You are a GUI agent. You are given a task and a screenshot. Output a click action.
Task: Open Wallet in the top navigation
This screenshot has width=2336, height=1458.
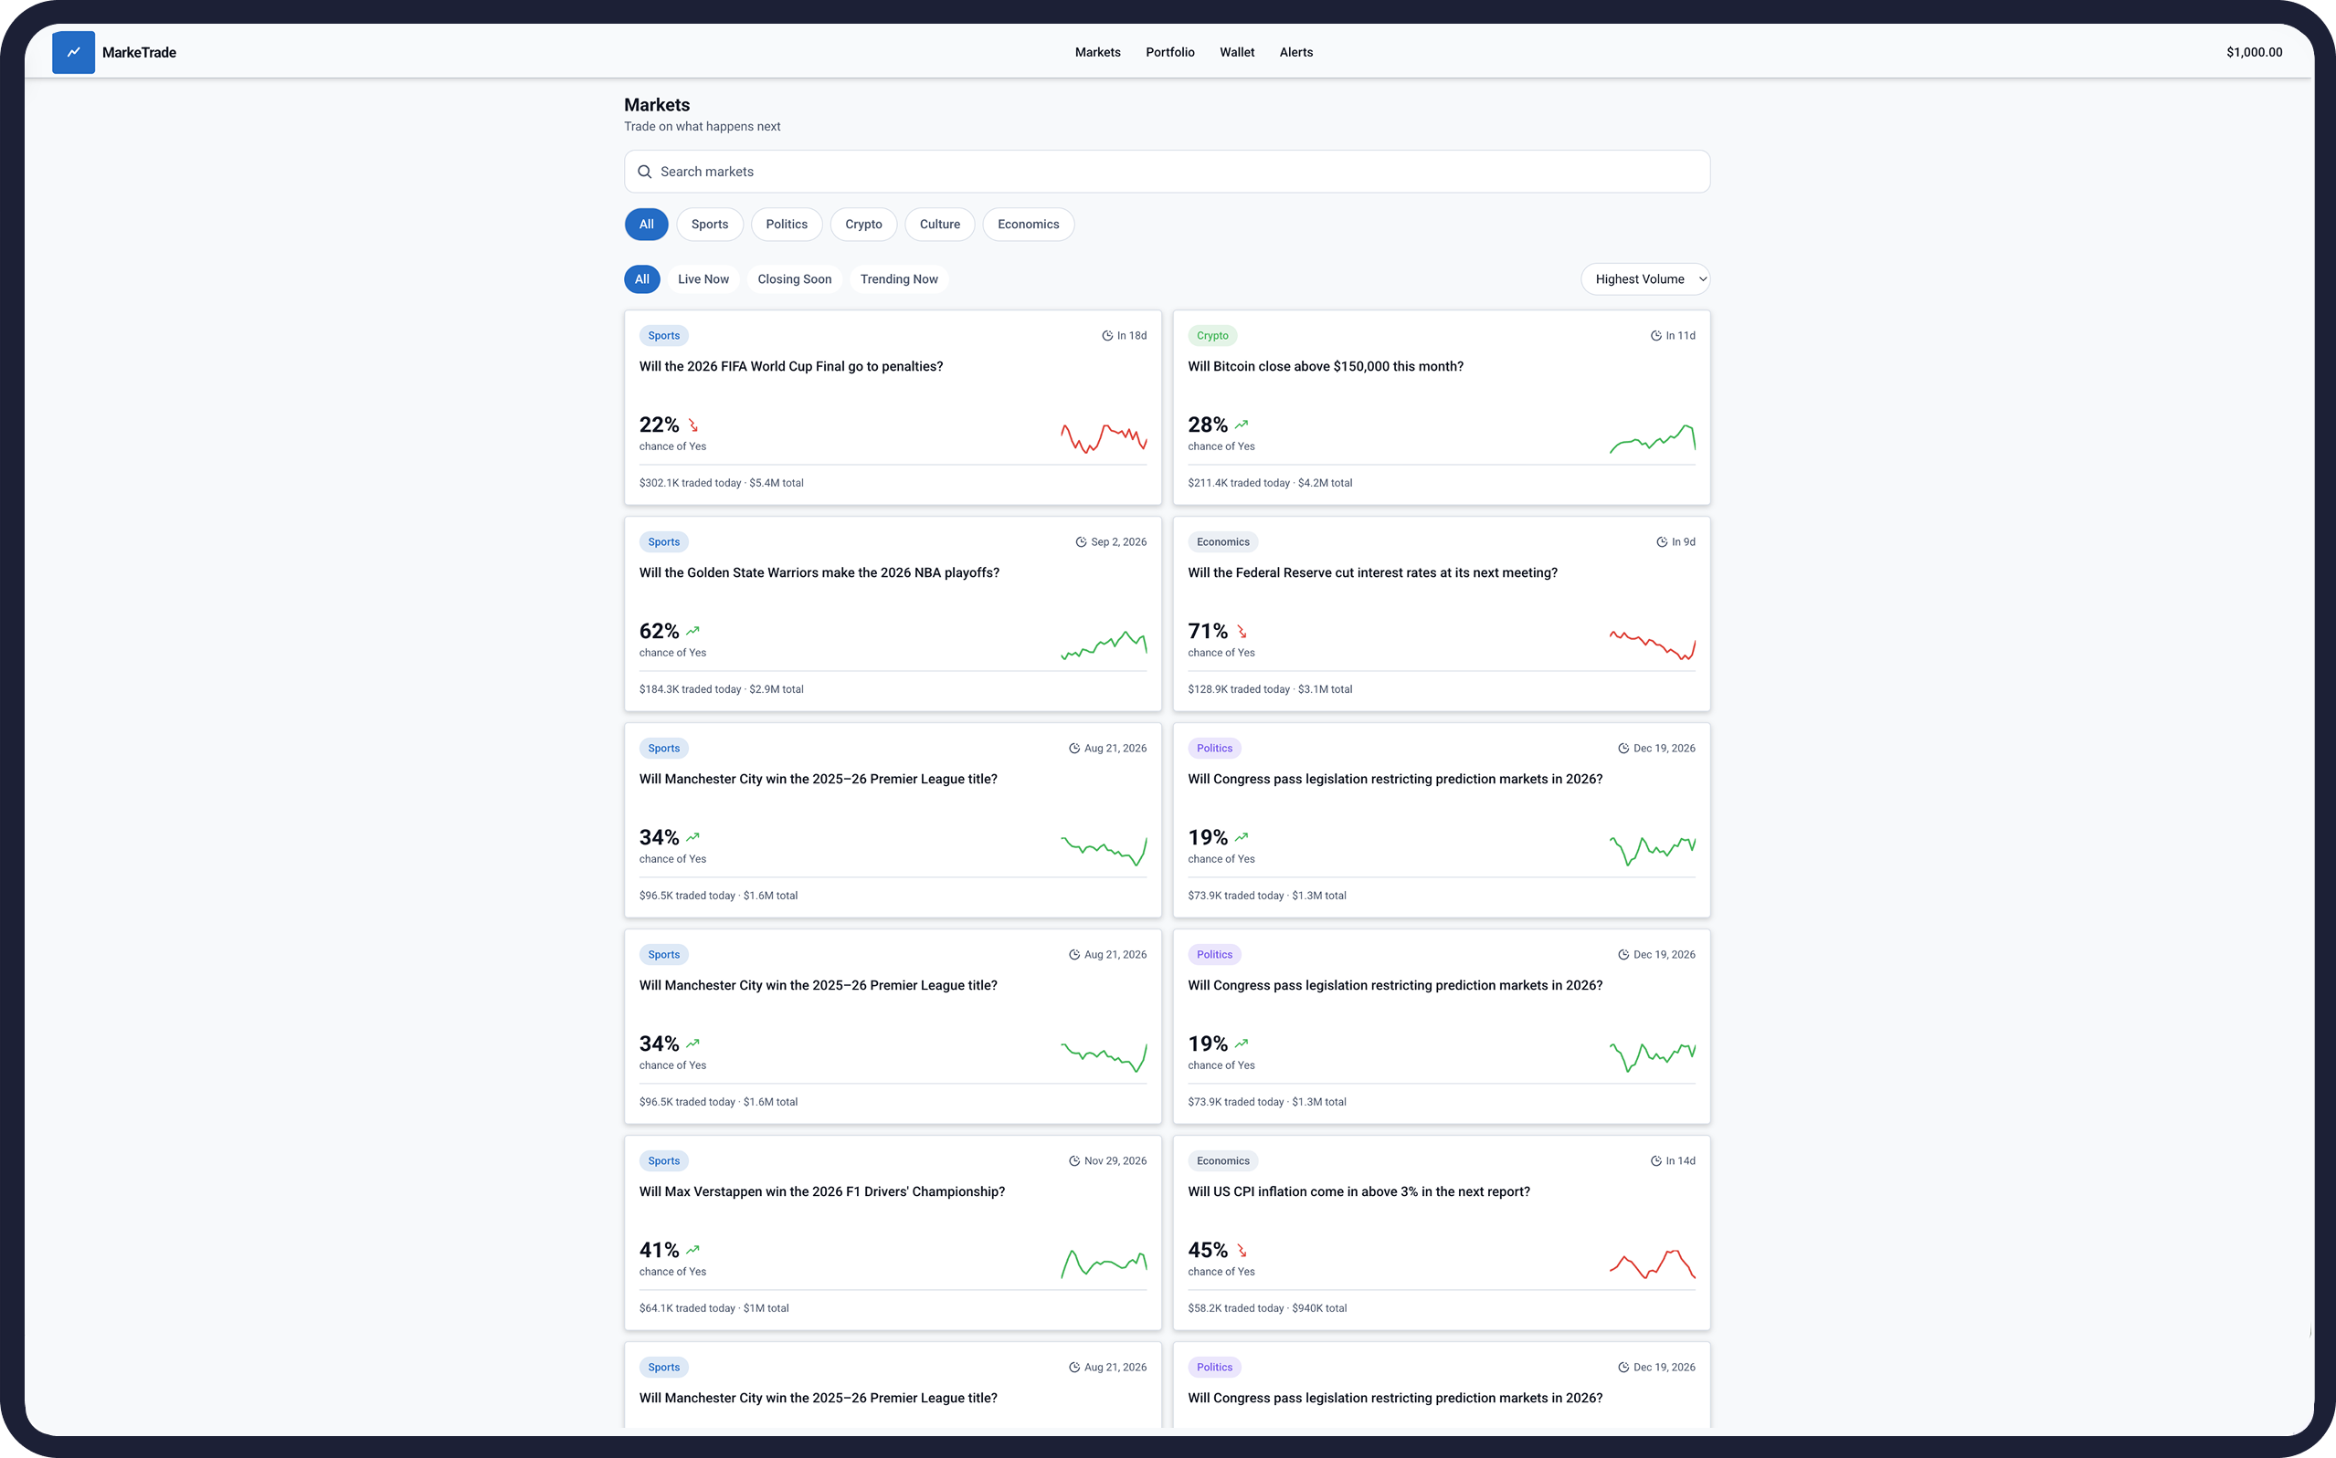[x=1237, y=52]
